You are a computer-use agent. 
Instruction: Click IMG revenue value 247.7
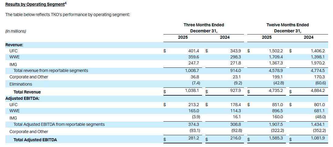click(x=194, y=63)
